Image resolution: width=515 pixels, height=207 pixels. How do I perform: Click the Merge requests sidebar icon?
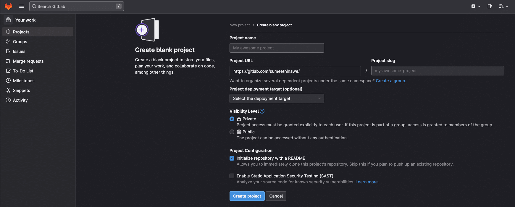[8, 61]
